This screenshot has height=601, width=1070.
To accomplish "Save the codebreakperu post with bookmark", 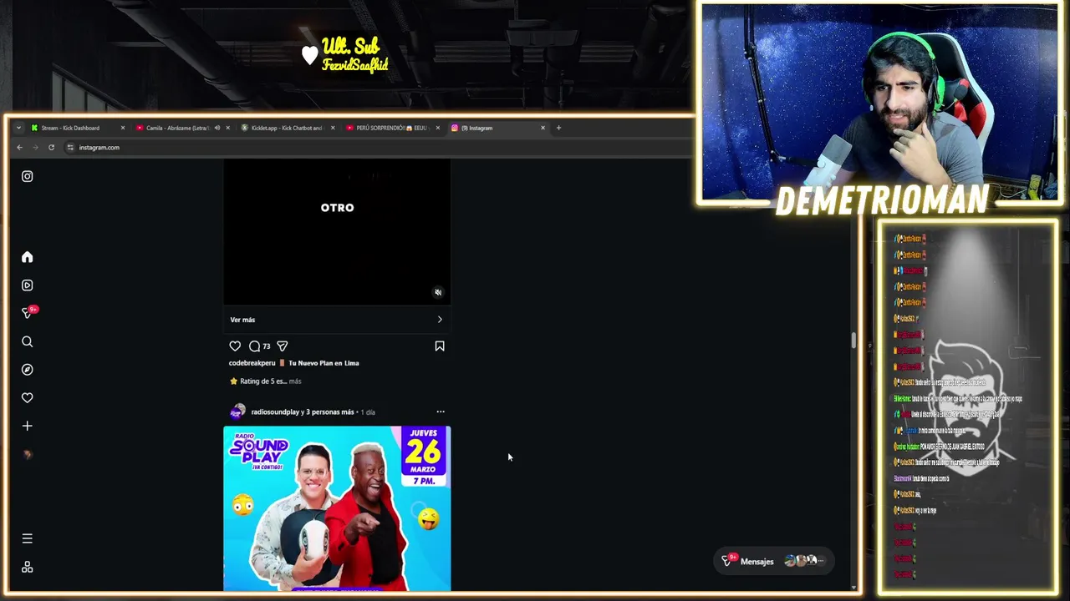I will coord(440,346).
